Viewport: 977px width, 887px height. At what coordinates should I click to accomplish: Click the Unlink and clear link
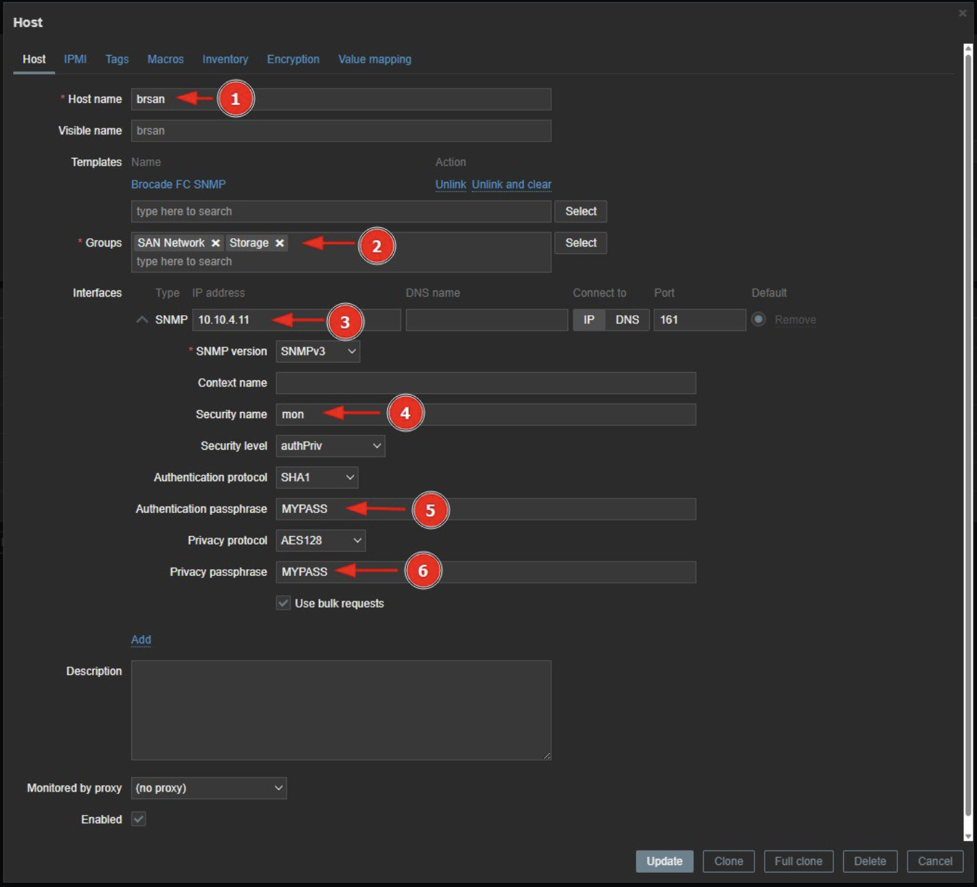(512, 185)
